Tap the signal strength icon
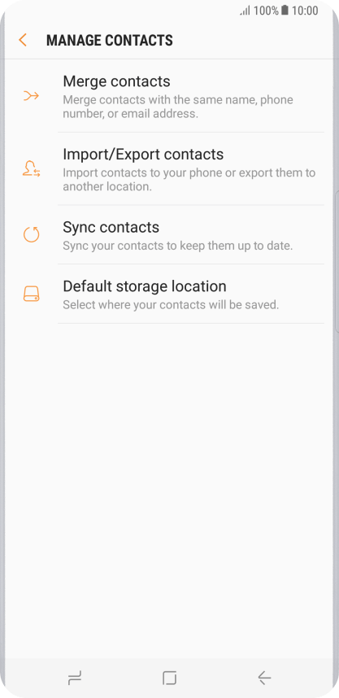This screenshot has height=698, width=339. 246,11
